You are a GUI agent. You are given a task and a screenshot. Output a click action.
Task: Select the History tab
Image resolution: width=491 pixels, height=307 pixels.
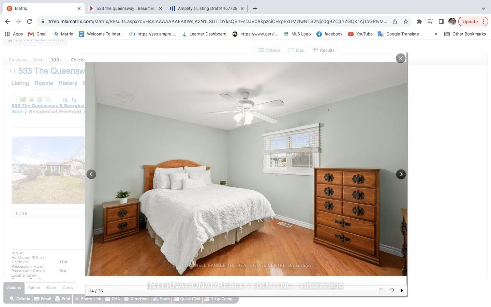[x=68, y=83]
